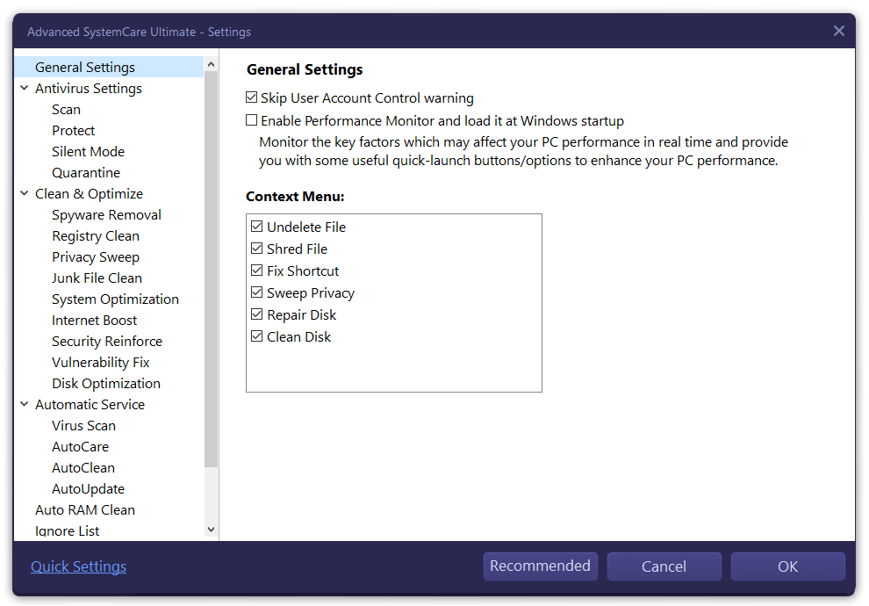
Task: Open Quick Settings
Action: point(78,566)
